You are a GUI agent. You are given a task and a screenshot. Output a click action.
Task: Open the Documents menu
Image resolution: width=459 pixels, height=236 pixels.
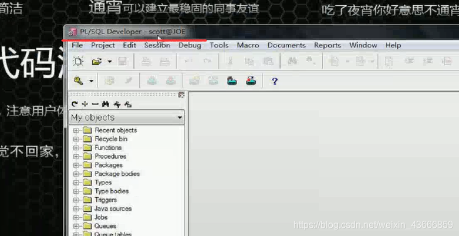coord(286,45)
